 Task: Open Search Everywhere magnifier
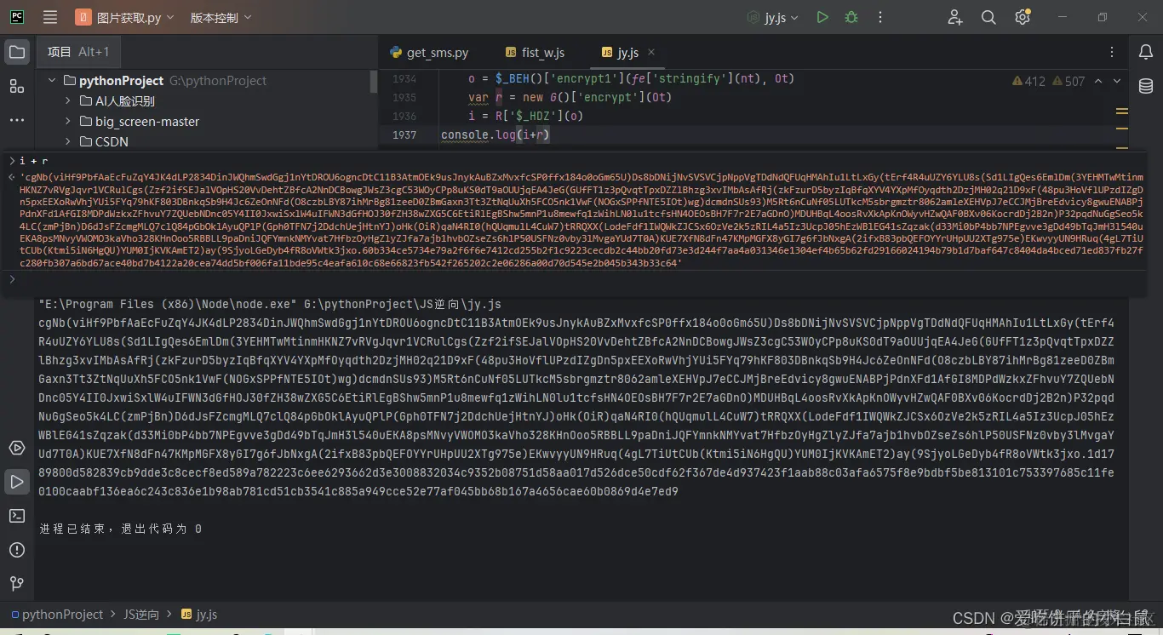click(988, 17)
